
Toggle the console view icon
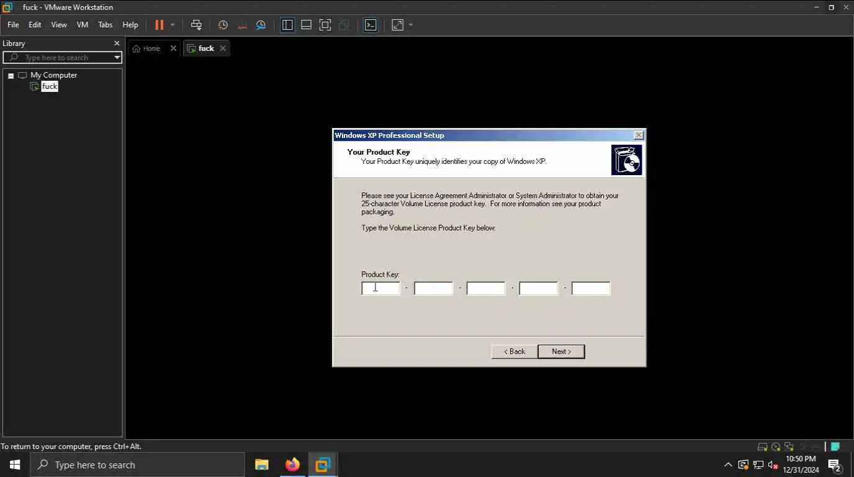(371, 25)
